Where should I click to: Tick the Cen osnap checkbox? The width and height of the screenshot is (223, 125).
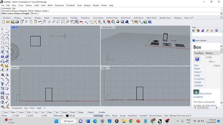pos(33,112)
